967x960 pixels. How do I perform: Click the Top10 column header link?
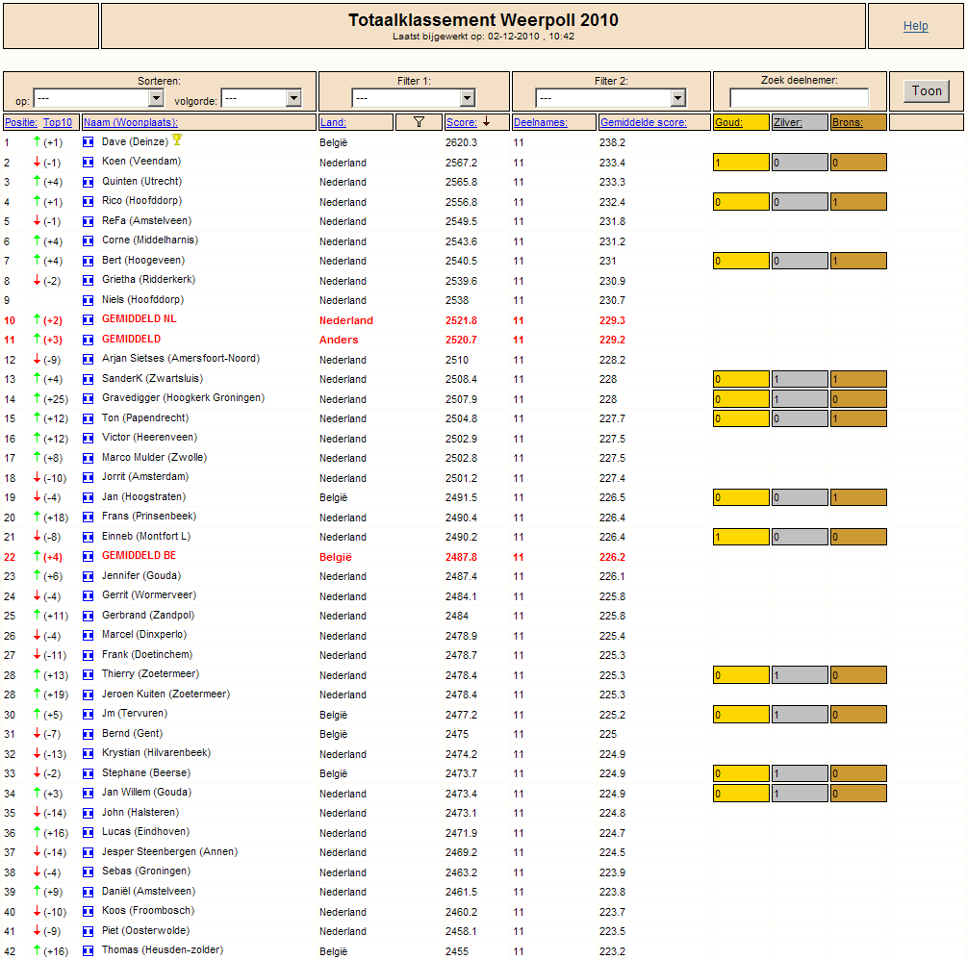(x=58, y=123)
